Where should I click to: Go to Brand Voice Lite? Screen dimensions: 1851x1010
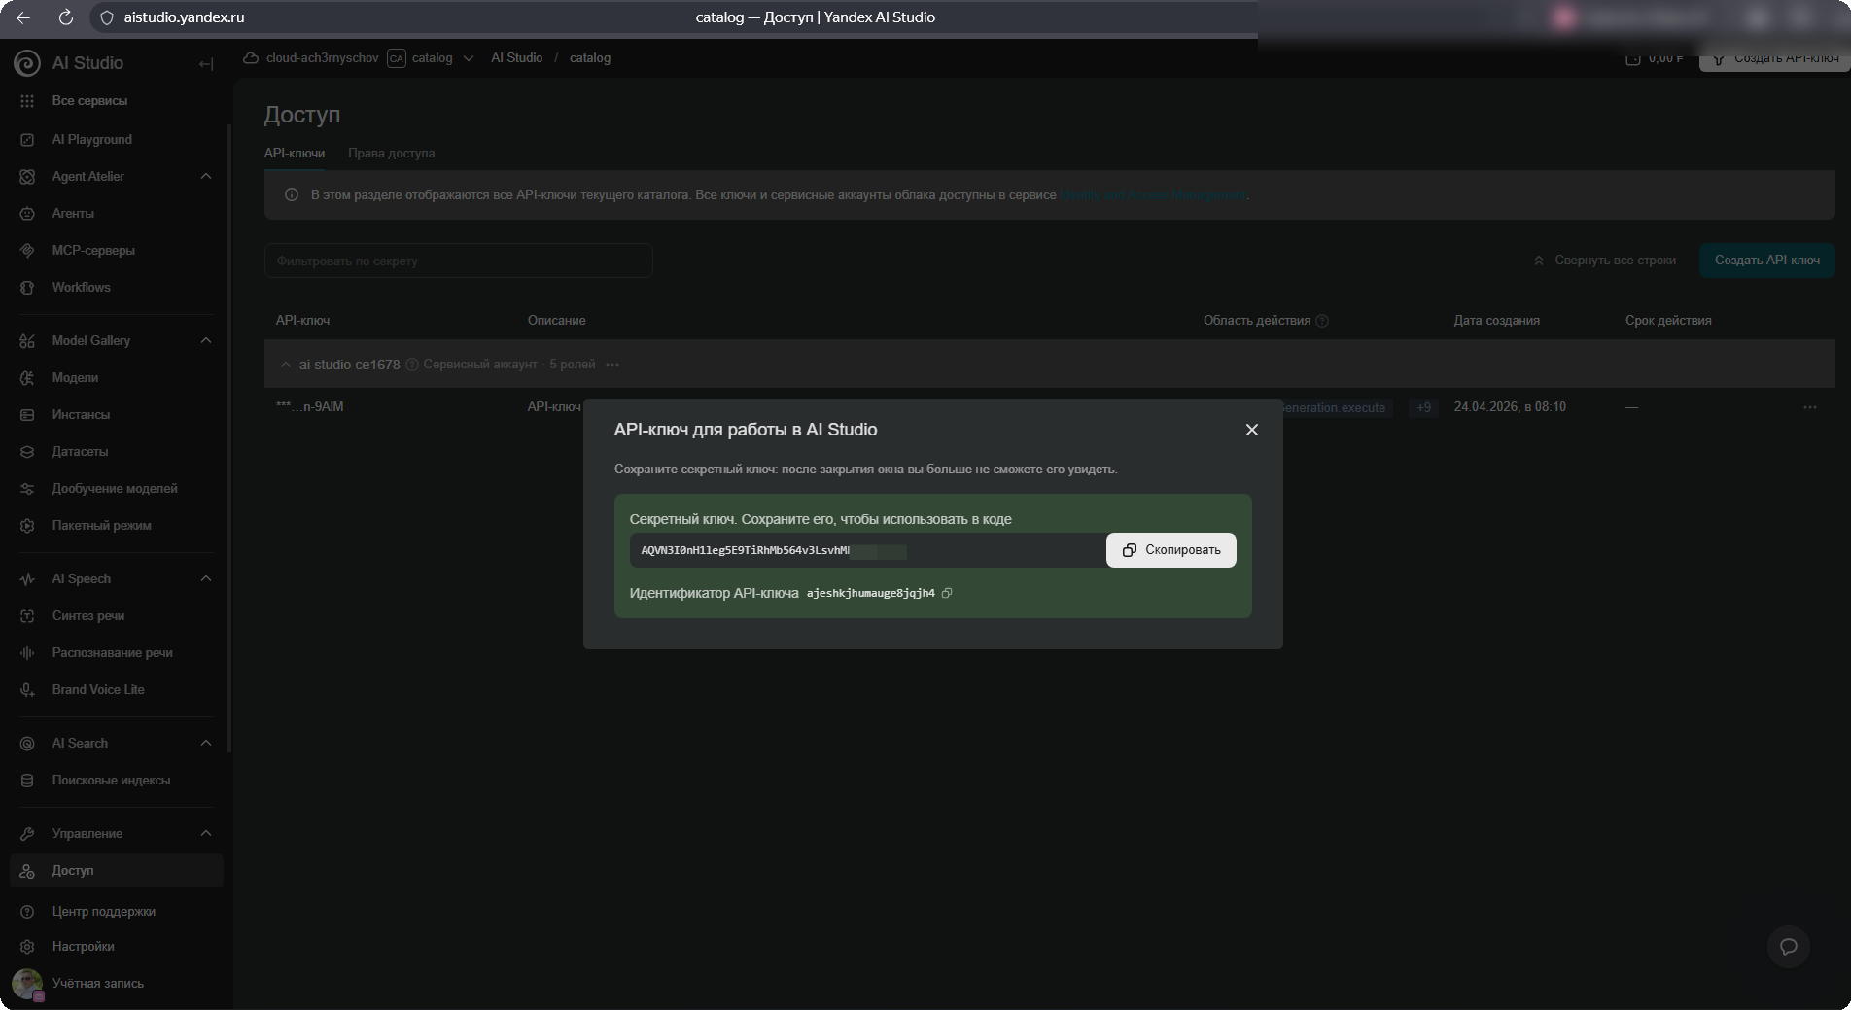coord(98,689)
